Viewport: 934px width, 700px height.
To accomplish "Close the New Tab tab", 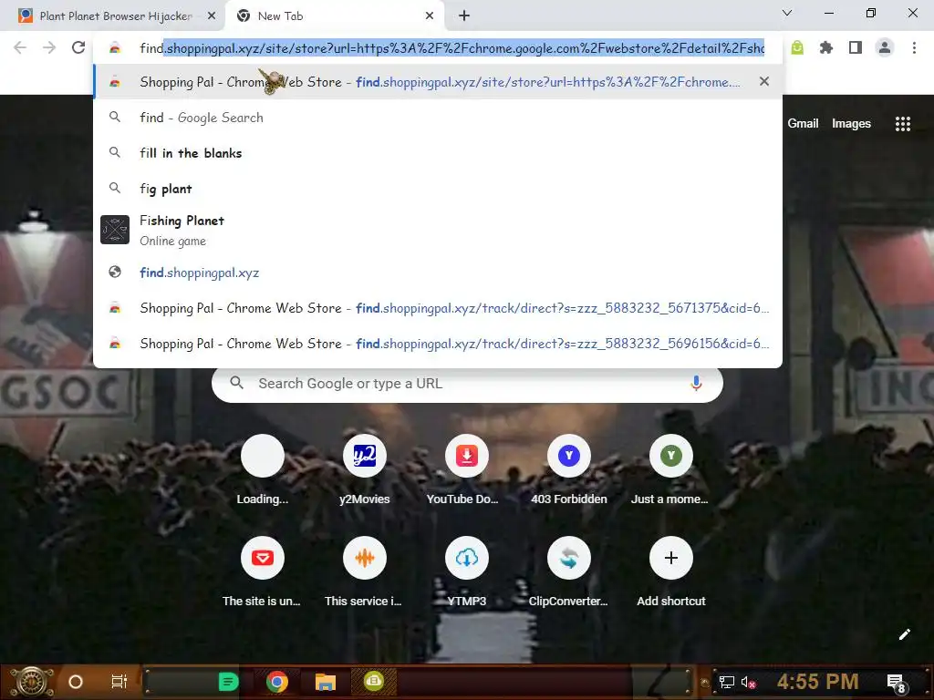I will pos(430,16).
